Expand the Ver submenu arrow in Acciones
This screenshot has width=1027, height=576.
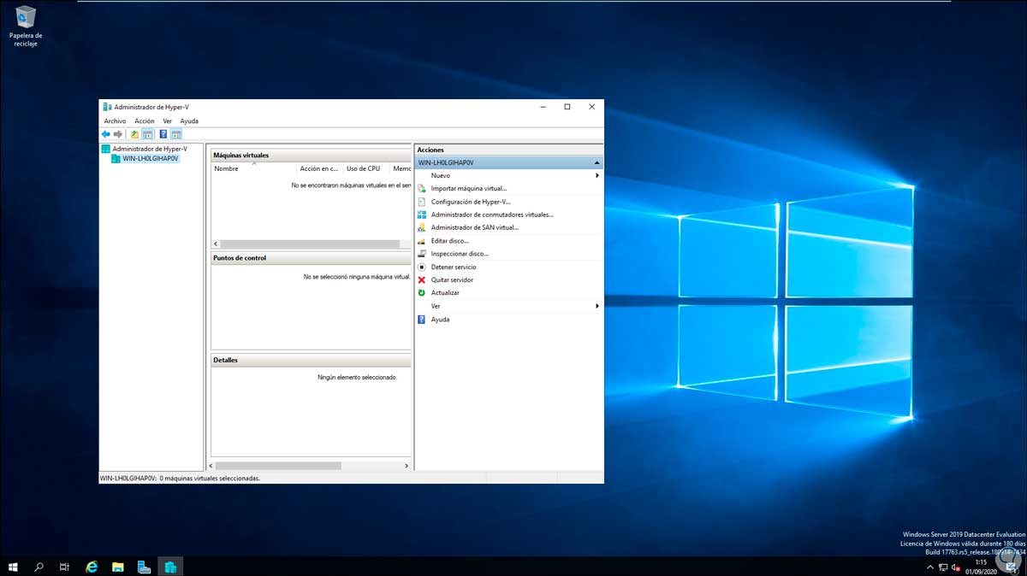pyautogui.click(x=597, y=306)
